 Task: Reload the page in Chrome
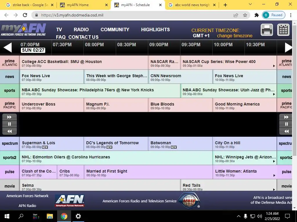pyautogui.click(x=25, y=15)
